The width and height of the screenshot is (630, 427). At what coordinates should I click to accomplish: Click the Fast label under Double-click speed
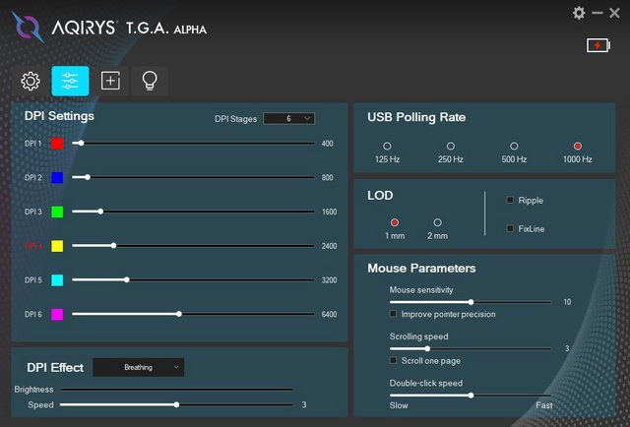coord(544,405)
